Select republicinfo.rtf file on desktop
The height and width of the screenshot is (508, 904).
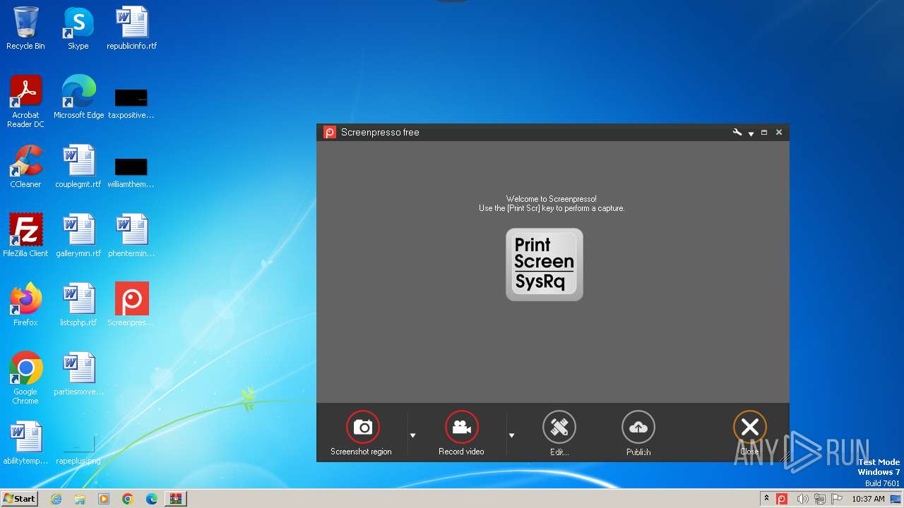132,28
